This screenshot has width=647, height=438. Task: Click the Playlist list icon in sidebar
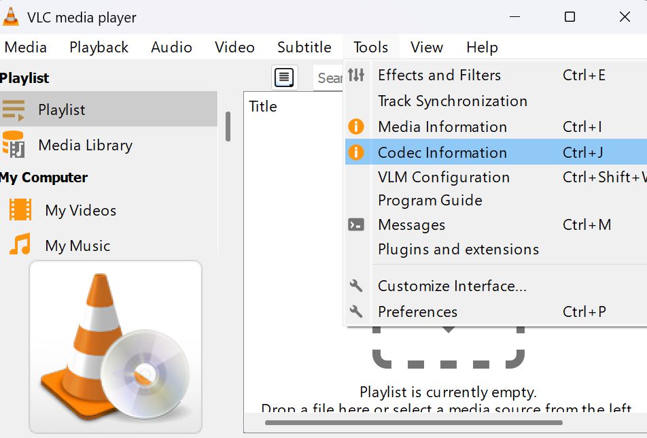(x=14, y=109)
